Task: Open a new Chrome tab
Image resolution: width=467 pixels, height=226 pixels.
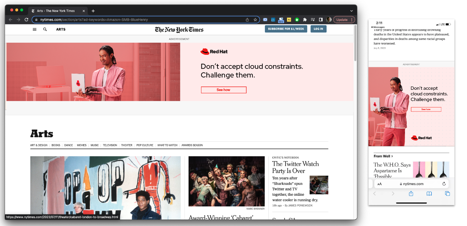Action: pos(93,11)
